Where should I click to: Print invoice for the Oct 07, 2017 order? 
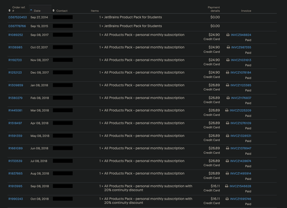(228, 47)
